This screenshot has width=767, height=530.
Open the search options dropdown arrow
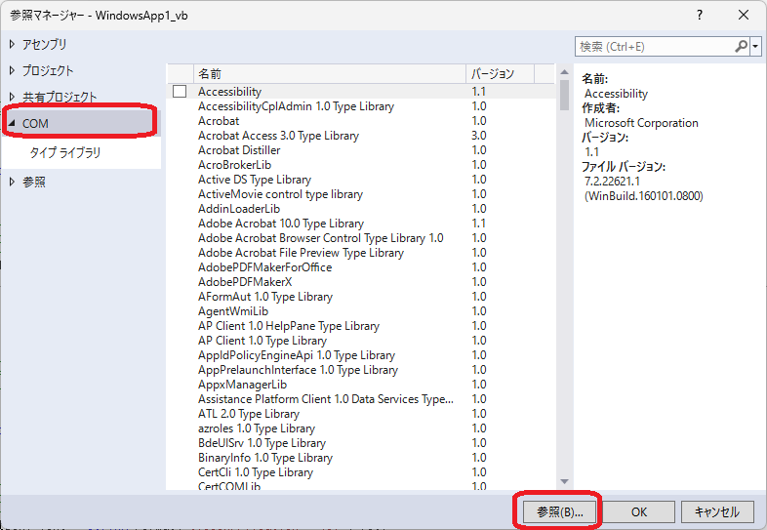pyautogui.click(x=755, y=47)
